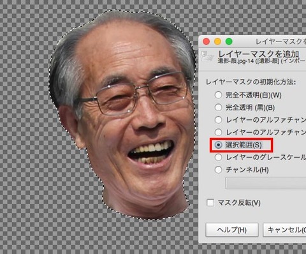Viewport: 306px width, 254px height.
Task: Click the layer mask dialog header icon
Action: pos(207,56)
